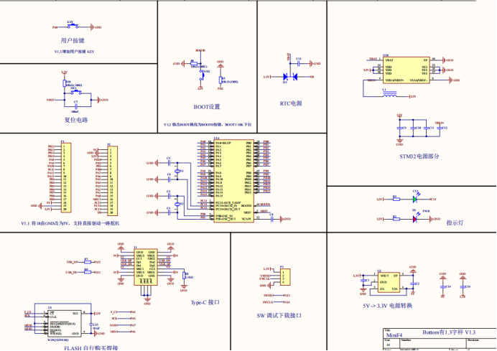Click the R8 resistor beside Type-C connector
Viewport: 497px width, 351px height.
point(184,276)
